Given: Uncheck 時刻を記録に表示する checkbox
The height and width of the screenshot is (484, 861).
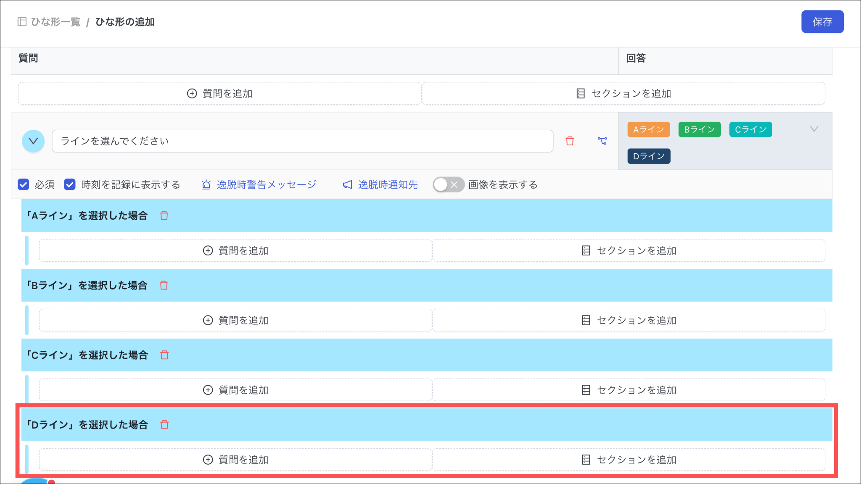Looking at the screenshot, I should click(x=70, y=184).
